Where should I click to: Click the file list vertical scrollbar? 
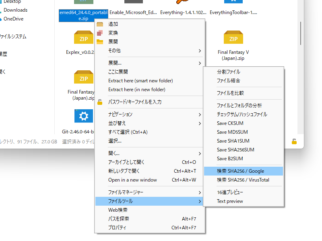301,33
